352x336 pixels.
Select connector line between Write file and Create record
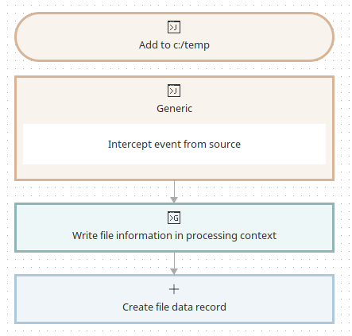pos(174,261)
